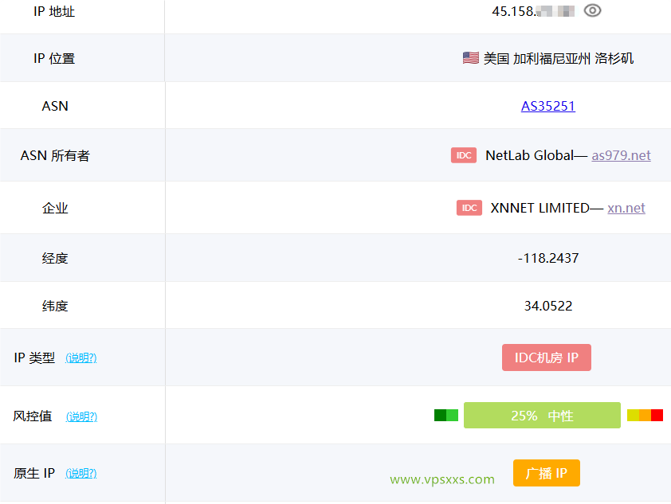Viewport: 671px width, 504px height.
Task: Click the 企业 row label
Action: pyautogui.click(x=55, y=208)
